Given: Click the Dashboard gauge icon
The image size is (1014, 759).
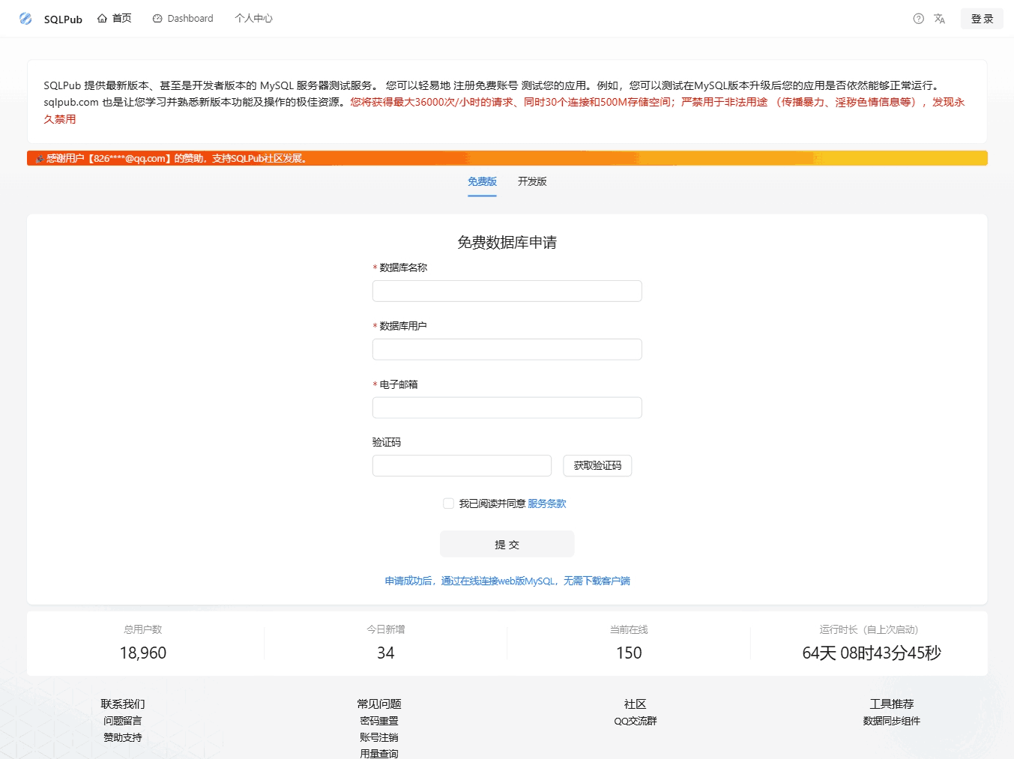Looking at the screenshot, I should pyautogui.click(x=157, y=19).
